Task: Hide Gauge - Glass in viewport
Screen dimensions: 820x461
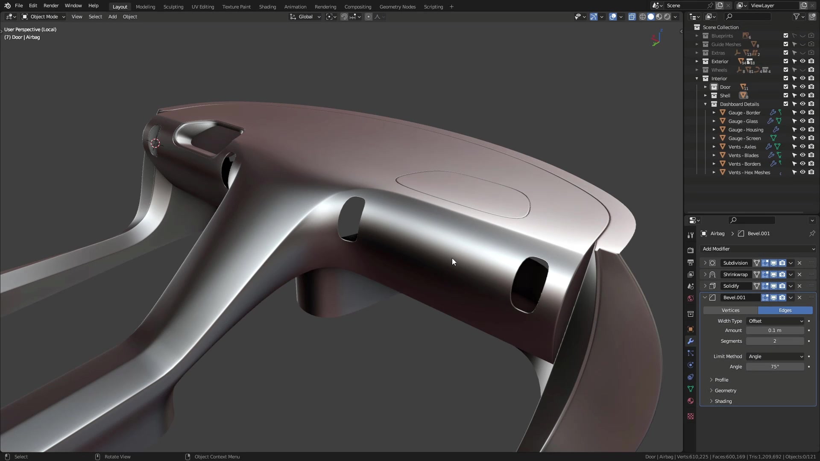Action: [x=803, y=121]
